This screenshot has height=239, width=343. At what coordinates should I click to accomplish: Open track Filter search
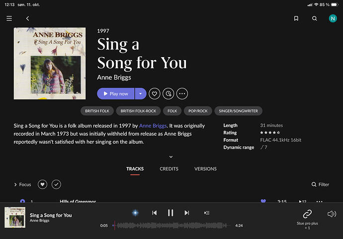pos(320,184)
